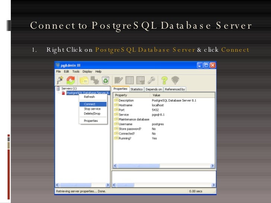This screenshot has width=271, height=203.
Task: Click right arrow of tree panel scrollbar
Action: (x=108, y=185)
